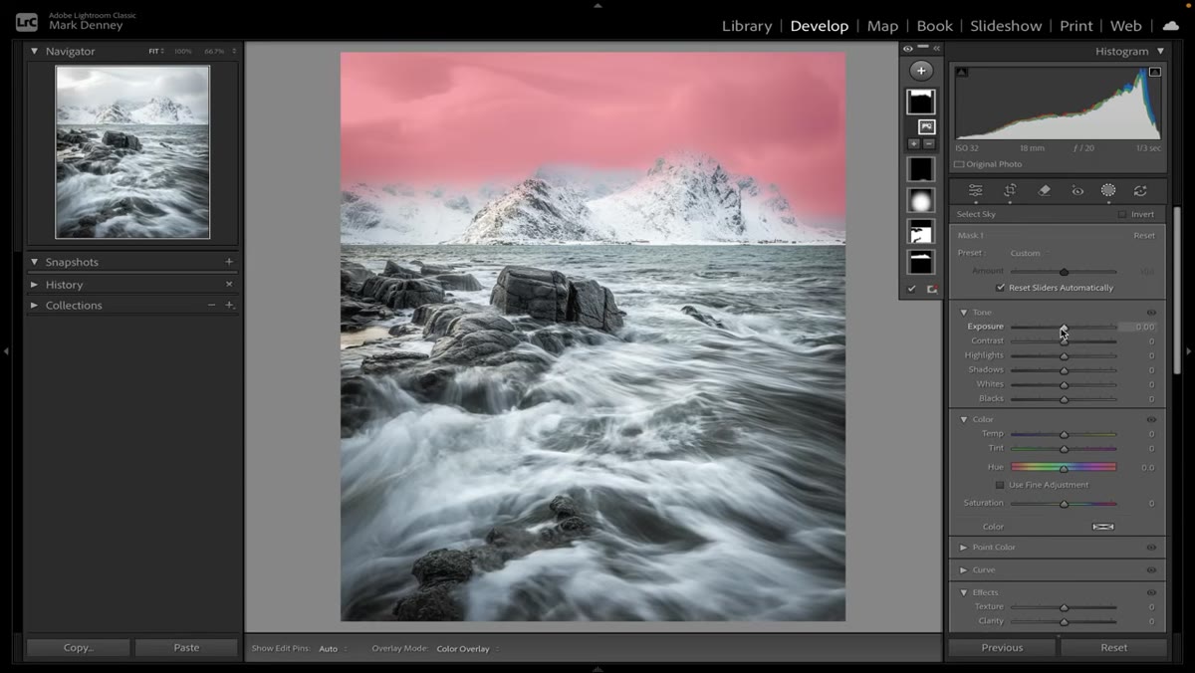Screen dimensions: 1195x673
Task: Select the Masking tool icon
Action: tap(1107, 190)
